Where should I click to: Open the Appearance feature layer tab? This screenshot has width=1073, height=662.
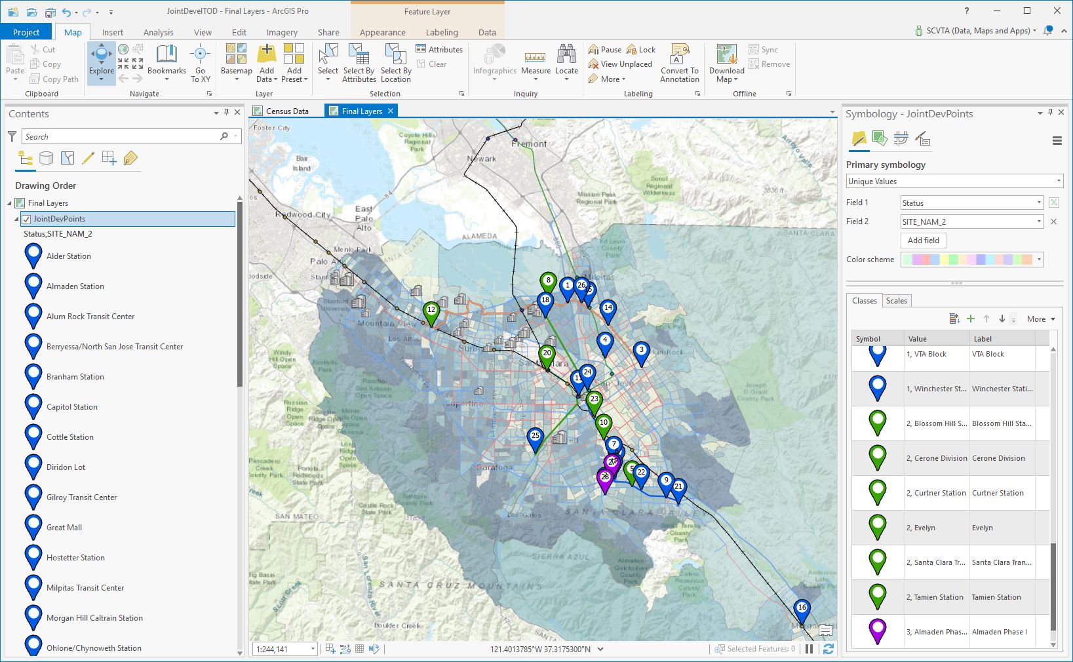coord(383,32)
